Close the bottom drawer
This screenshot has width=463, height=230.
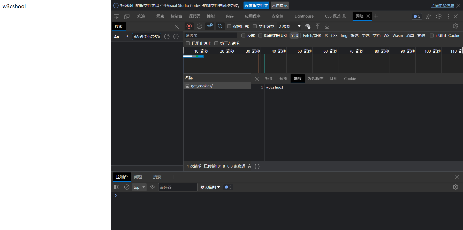pos(457,177)
